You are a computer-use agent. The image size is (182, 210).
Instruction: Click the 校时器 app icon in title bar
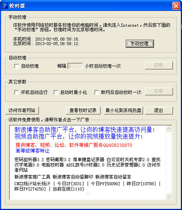[x=5, y=6]
